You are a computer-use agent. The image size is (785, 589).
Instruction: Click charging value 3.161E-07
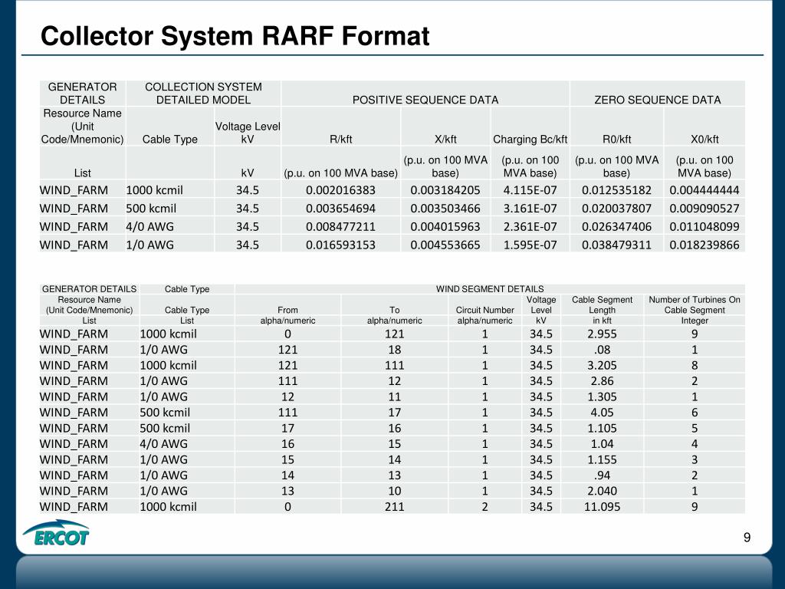(530, 209)
